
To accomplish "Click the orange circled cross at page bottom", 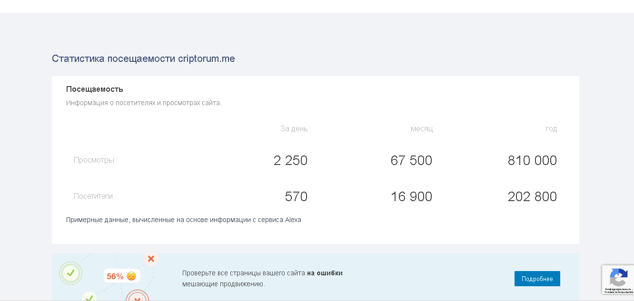I will [x=138, y=299].
